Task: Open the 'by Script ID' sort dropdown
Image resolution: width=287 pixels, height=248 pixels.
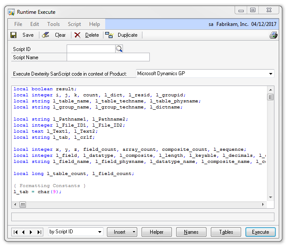Action: point(100,232)
